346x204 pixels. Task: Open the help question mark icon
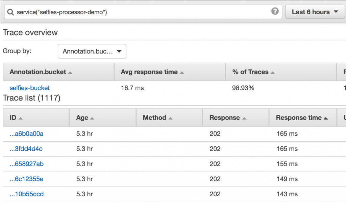click(x=275, y=11)
